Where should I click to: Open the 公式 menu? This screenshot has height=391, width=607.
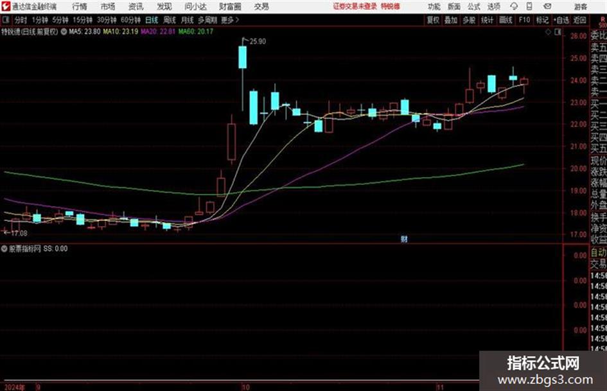pyautogui.click(x=474, y=6)
